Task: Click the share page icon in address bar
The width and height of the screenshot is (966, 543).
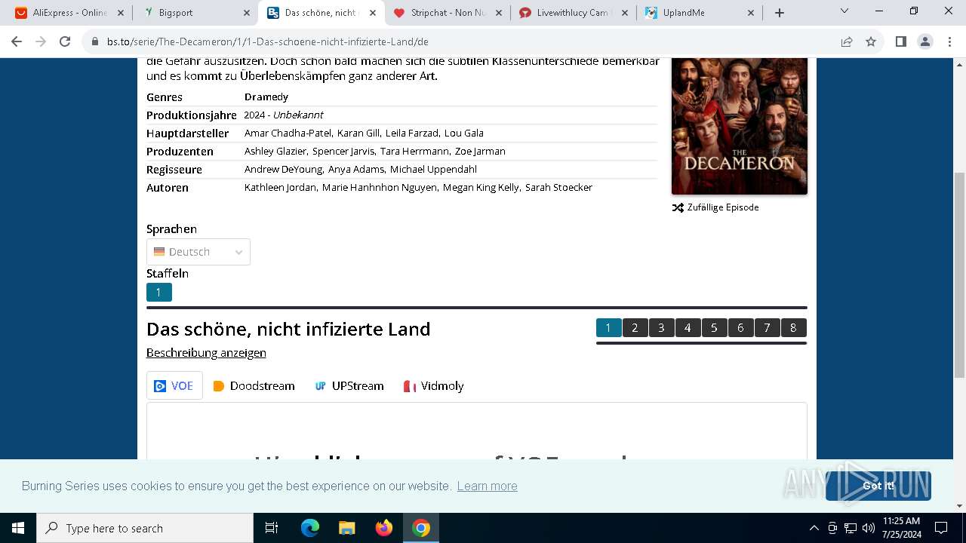Action: coord(847,41)
